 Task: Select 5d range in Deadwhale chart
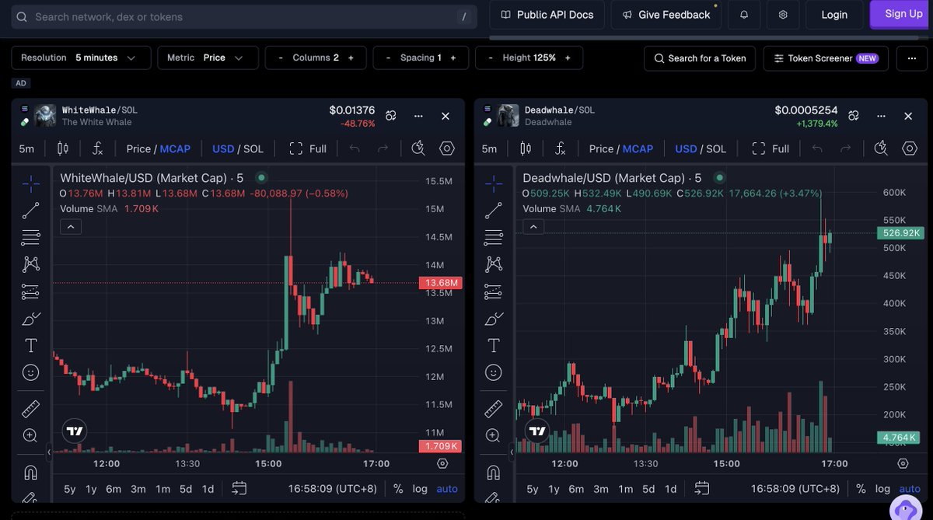[648, 489]
